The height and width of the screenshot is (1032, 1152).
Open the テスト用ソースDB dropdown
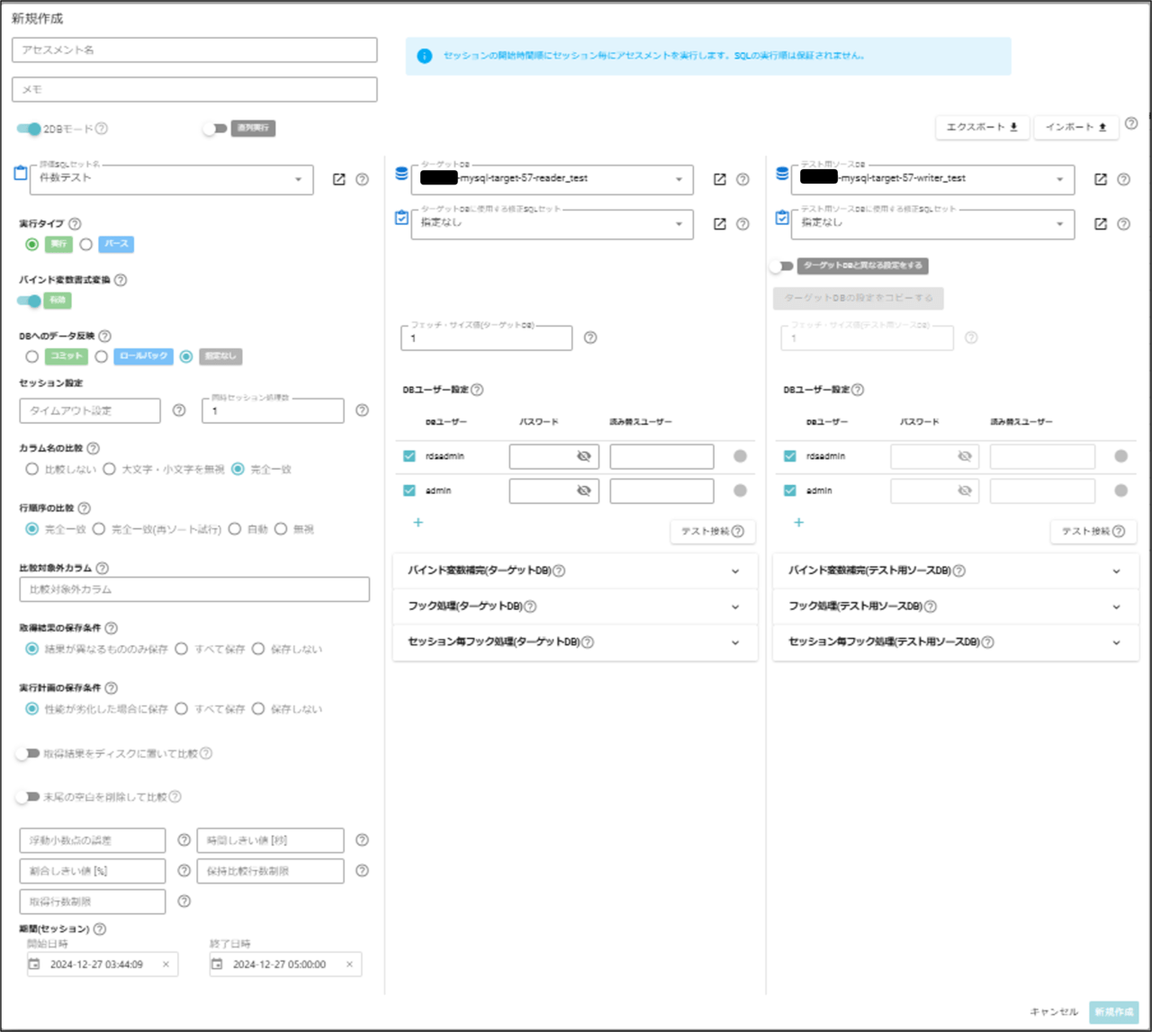(x=933, y=180)
